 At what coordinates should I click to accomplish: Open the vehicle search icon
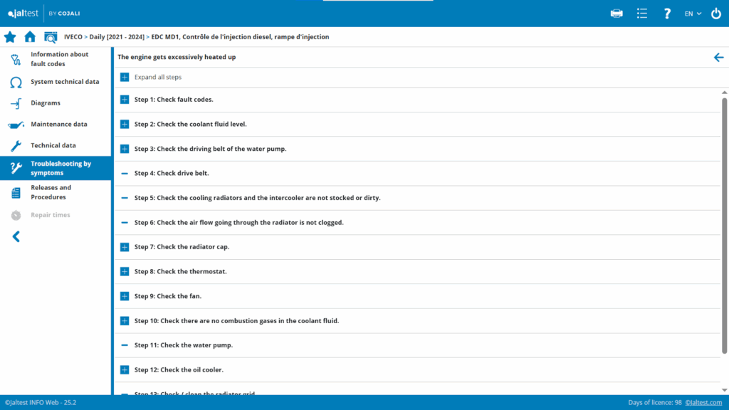pos(51,37)
